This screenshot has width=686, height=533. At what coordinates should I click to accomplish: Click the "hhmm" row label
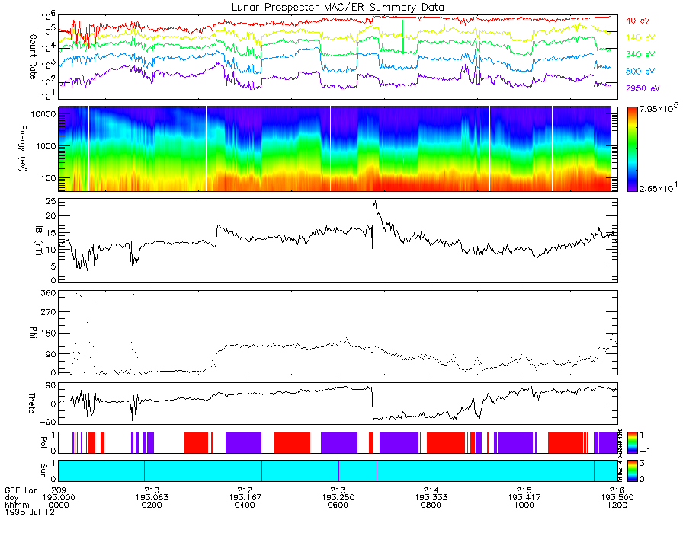tap(17, 505)
